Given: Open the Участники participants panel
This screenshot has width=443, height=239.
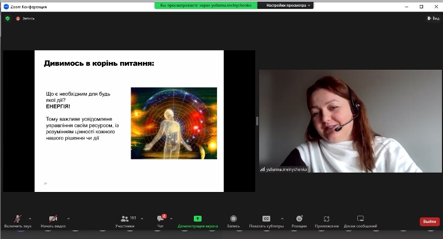Looking at the screenshot, I should click(125, 219).
